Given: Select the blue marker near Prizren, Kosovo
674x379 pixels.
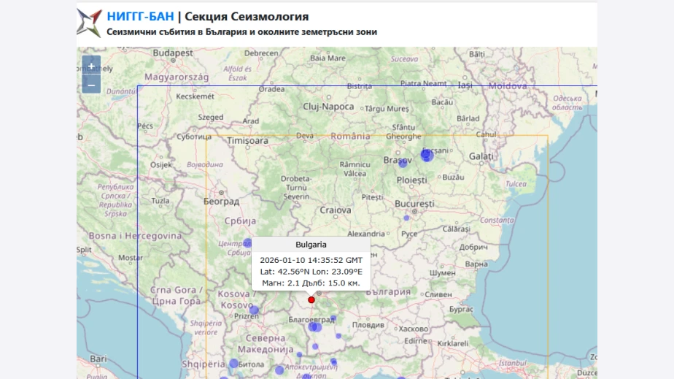Looking at the screenshot, I should pos(254,310).
